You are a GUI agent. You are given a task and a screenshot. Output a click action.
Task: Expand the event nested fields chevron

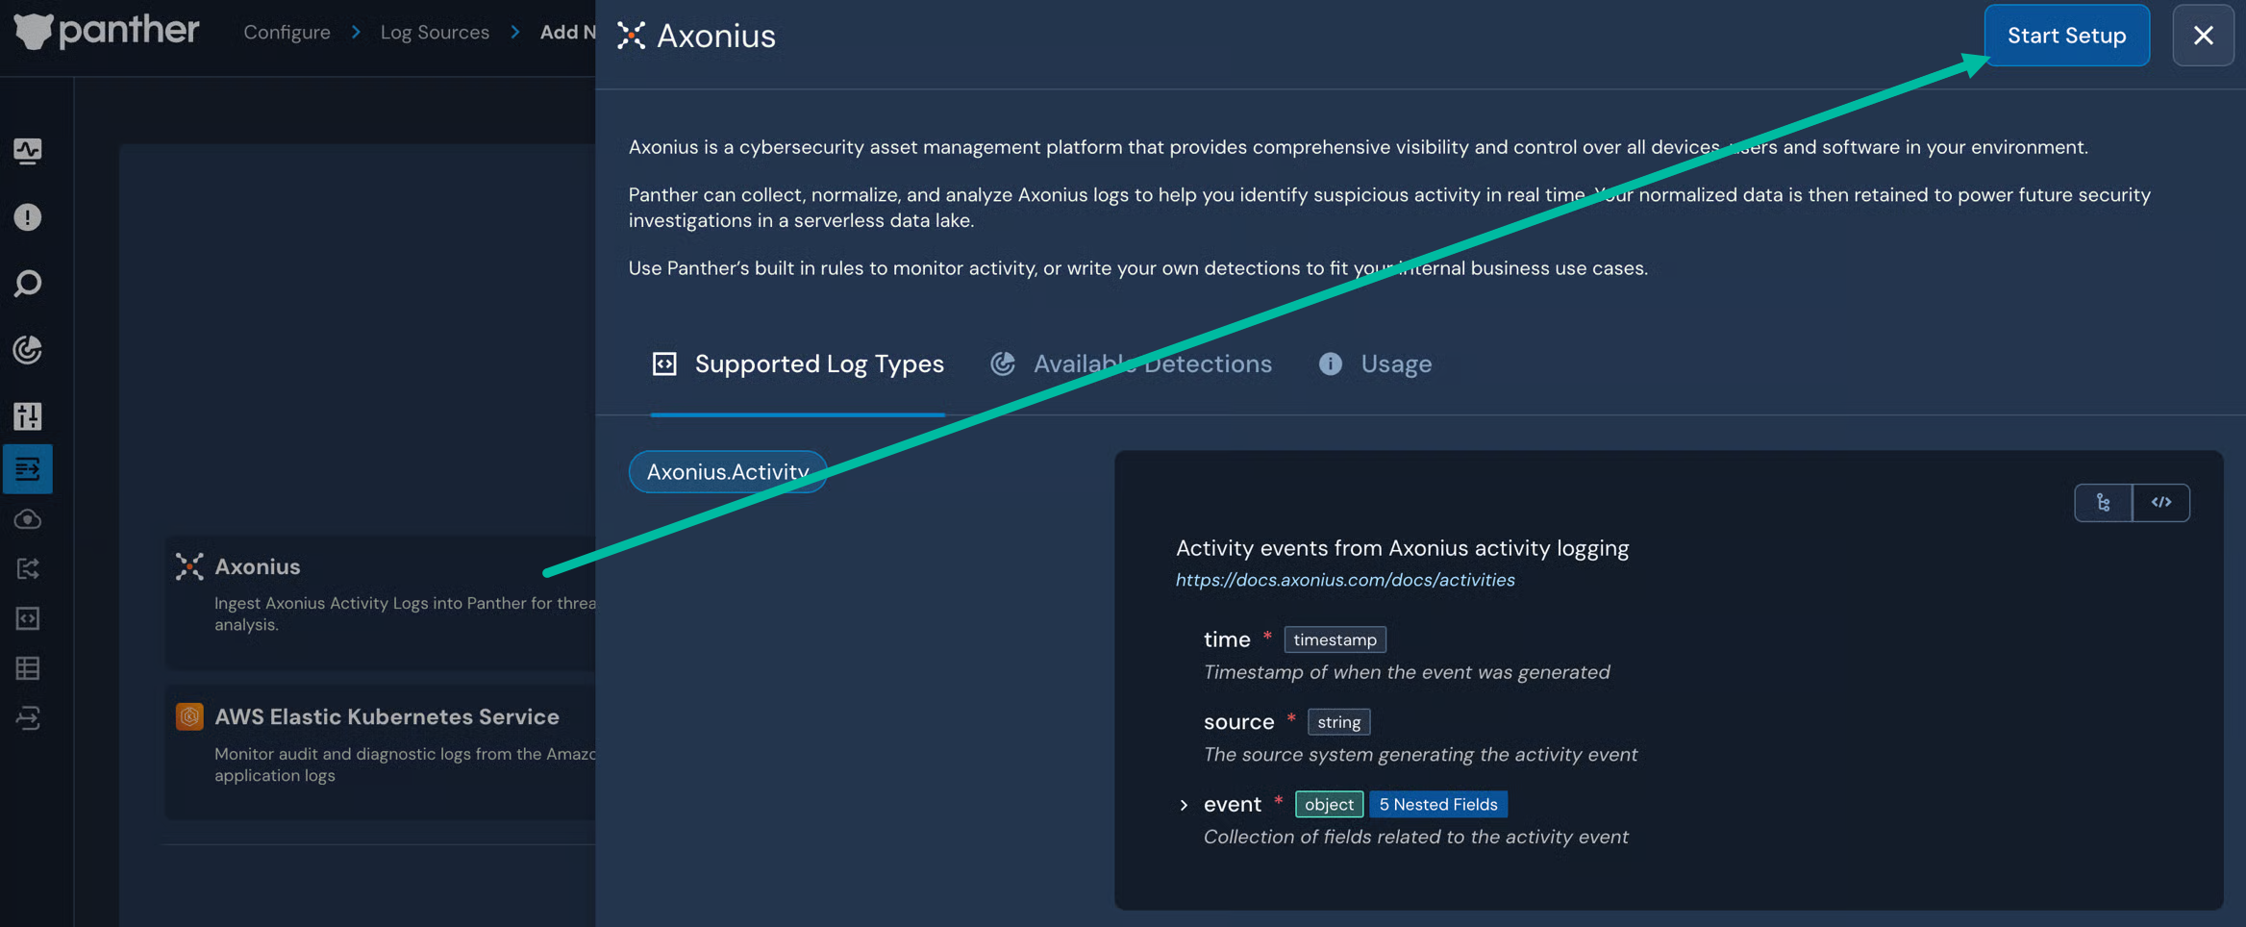pos(1184,805)
